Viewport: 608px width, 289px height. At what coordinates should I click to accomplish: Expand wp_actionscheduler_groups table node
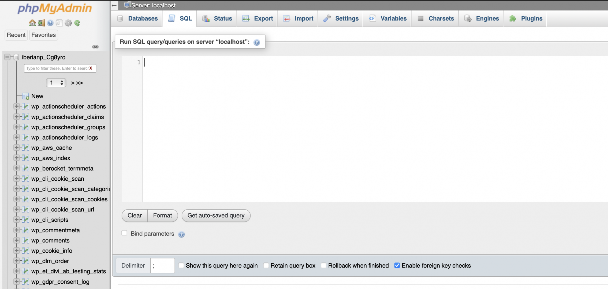(x=16, y=127)
